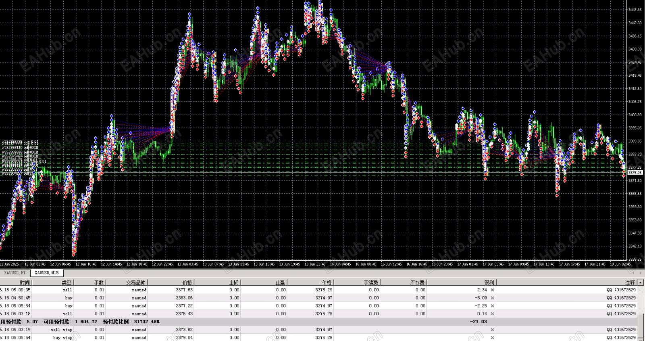Image resolution: width=645 pixels, height=341 pixels.
Task: Click the open price 3383.06 cell
Action: (x=184, y=298)
